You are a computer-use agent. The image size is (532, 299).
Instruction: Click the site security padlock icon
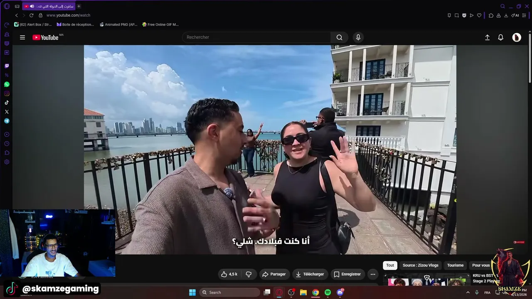[40, 15]
